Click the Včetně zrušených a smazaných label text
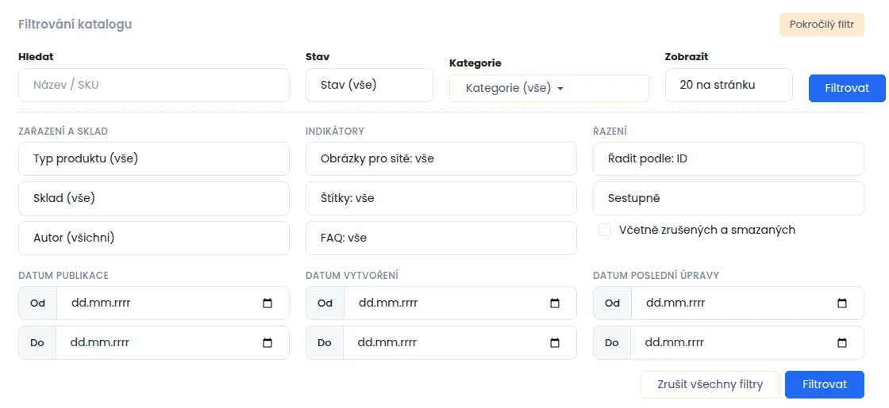Image resolution: width=889 pixels, height=408 pixels. point(707,230)
